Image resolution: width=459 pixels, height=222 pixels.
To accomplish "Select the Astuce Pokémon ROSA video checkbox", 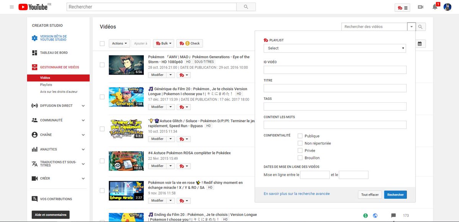I will [102, 161].
